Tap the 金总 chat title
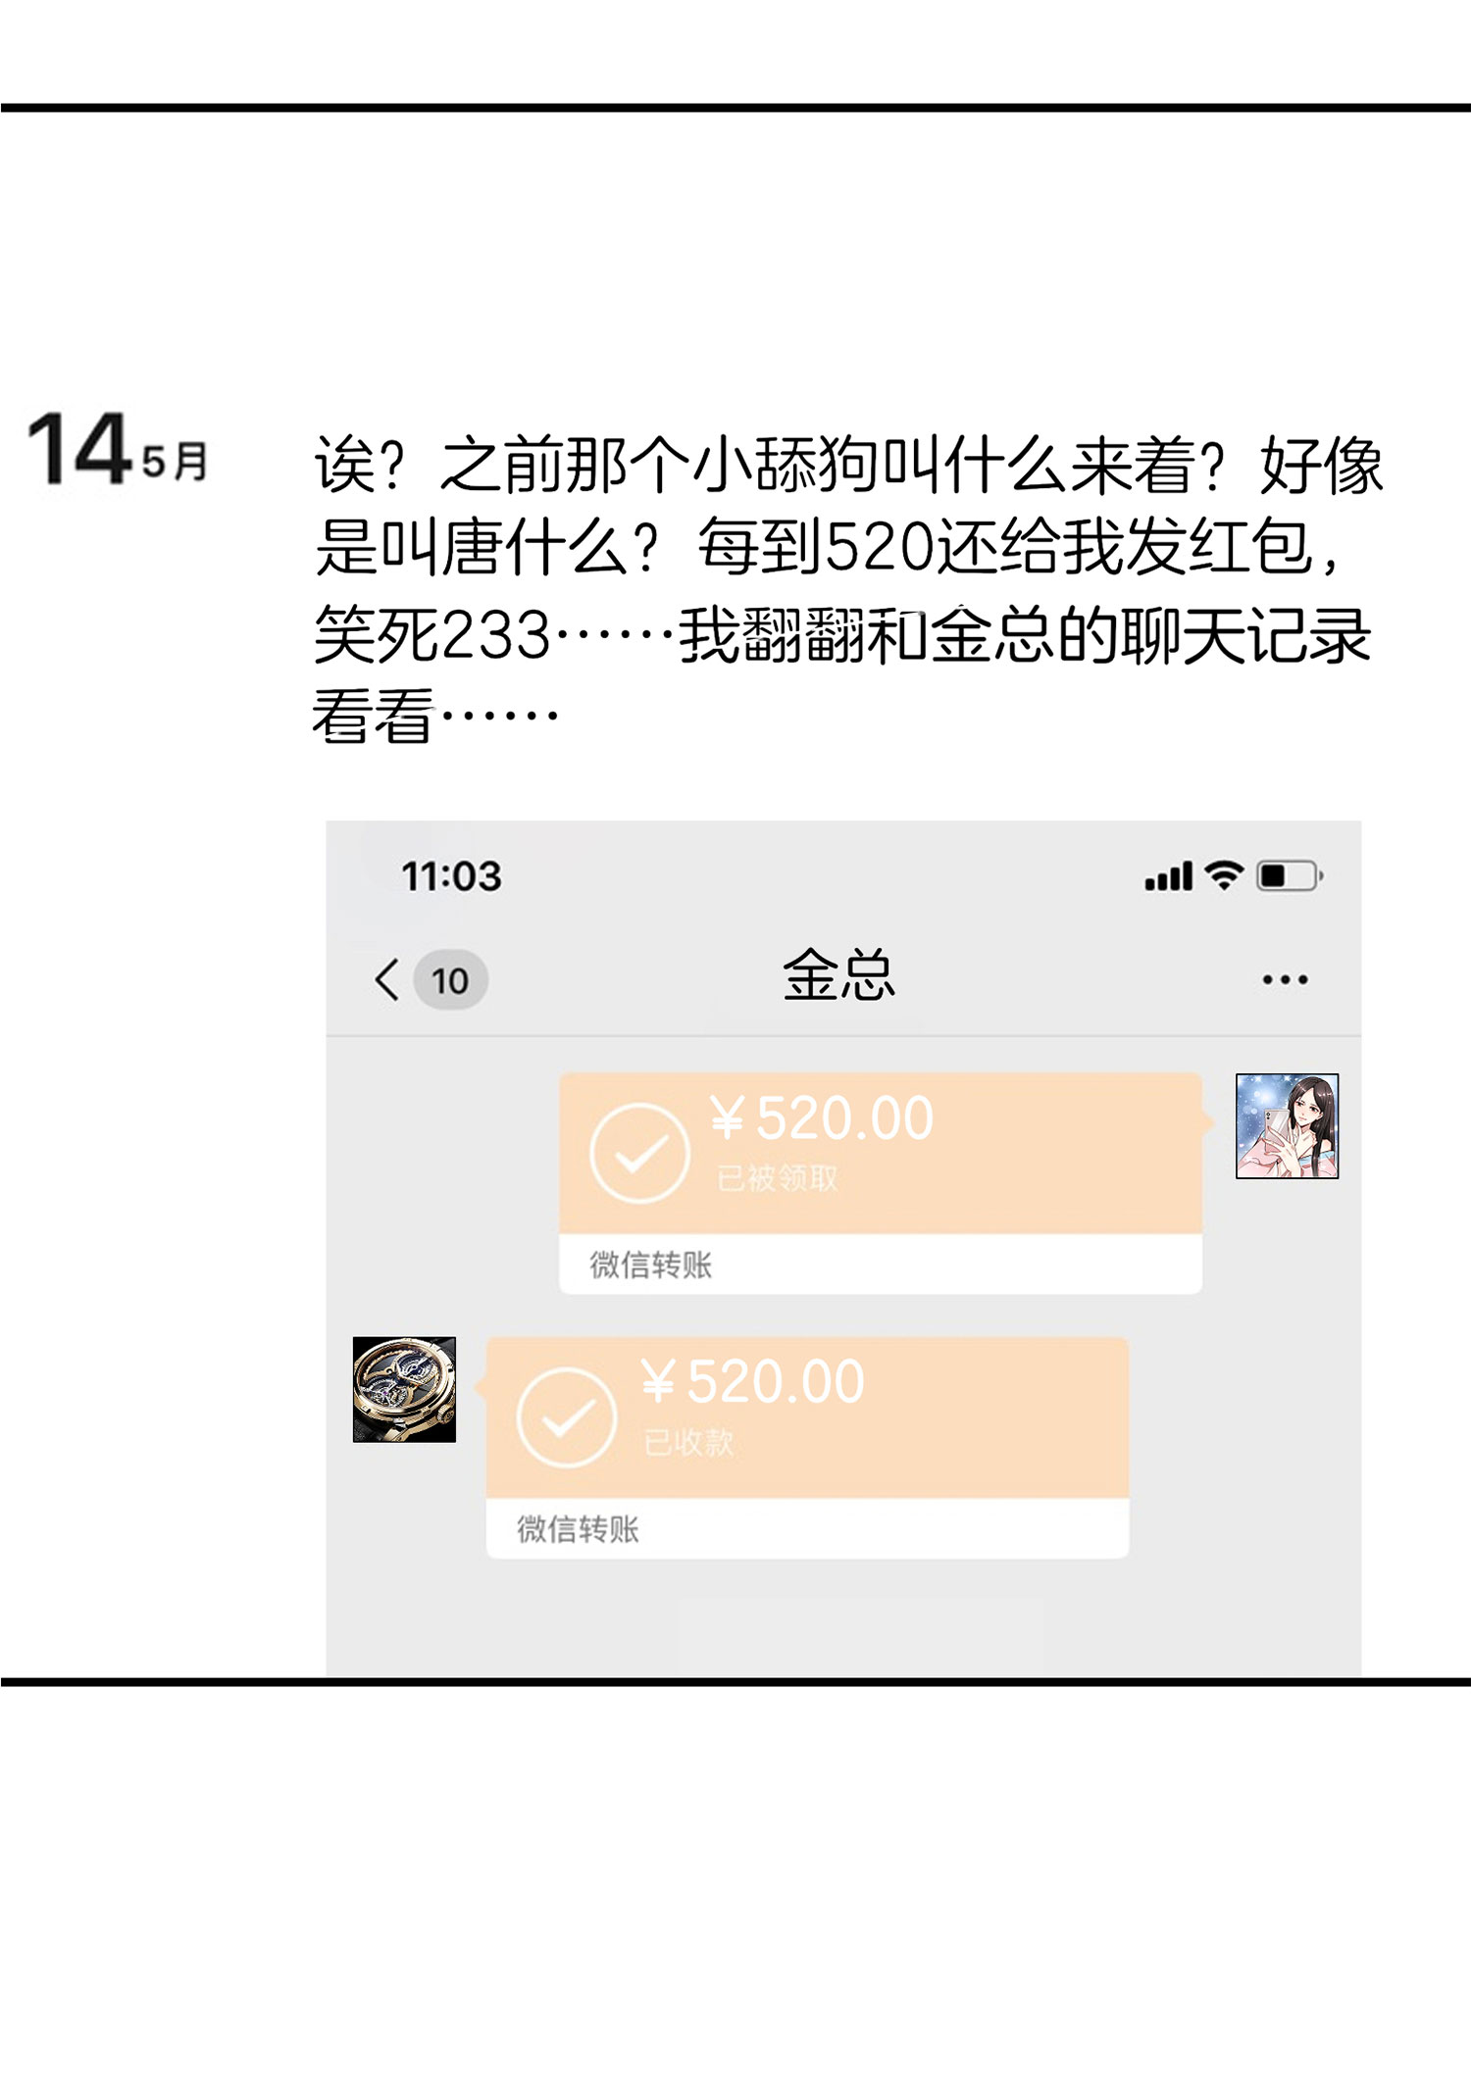The image size is (1471, 2084). click(x=838, y=975)
